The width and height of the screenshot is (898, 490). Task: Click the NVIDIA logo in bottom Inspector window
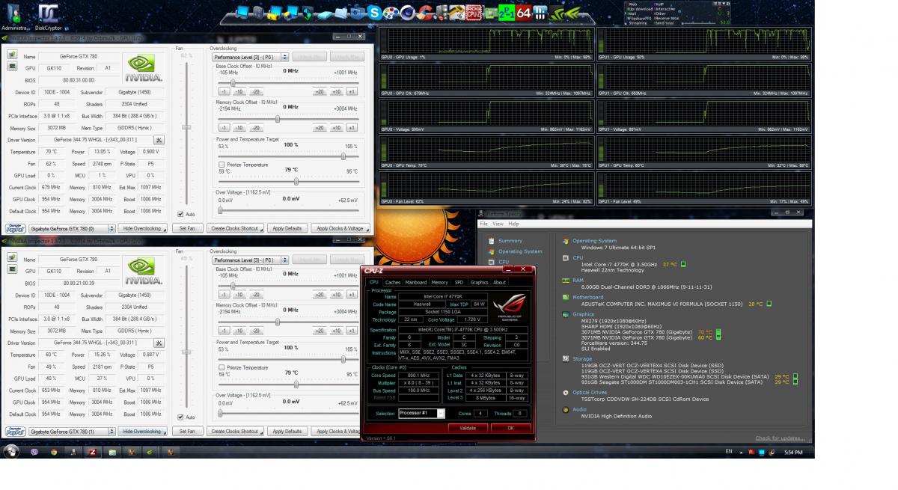[142, 270]
